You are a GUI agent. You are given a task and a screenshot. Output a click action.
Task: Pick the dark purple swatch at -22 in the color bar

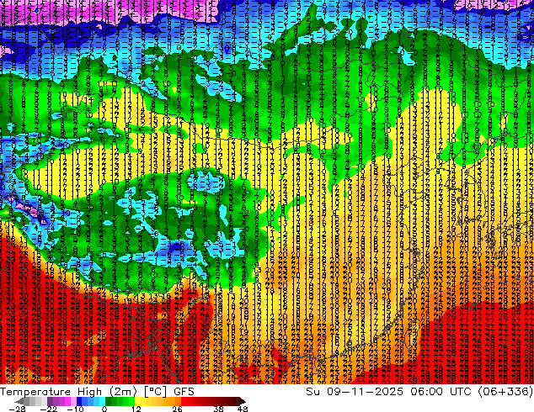pos(50,401)
